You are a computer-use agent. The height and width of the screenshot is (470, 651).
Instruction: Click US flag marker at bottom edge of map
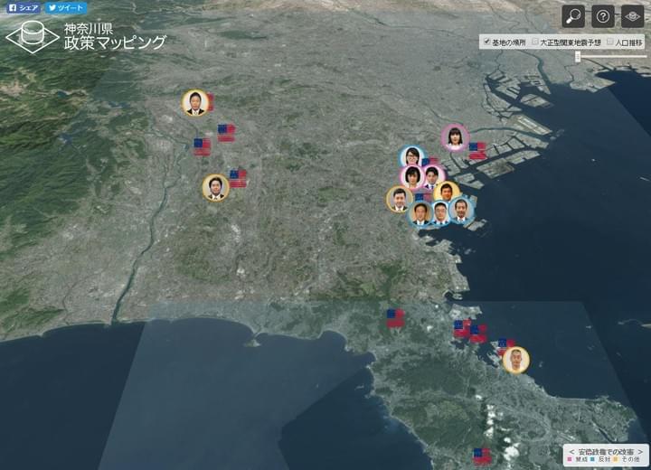pyautogui.click(x=482, y=456)
